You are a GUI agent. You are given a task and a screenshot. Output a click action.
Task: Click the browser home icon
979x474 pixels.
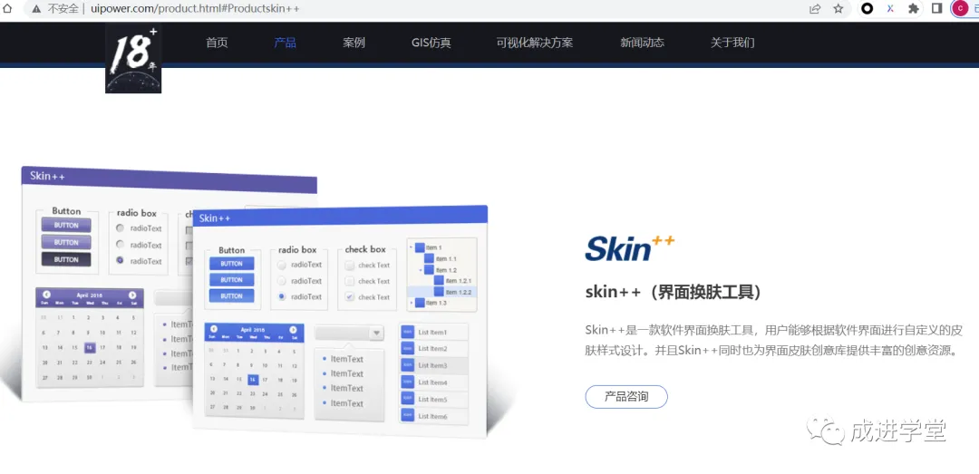pyautogui.click(x=7, y=9)
